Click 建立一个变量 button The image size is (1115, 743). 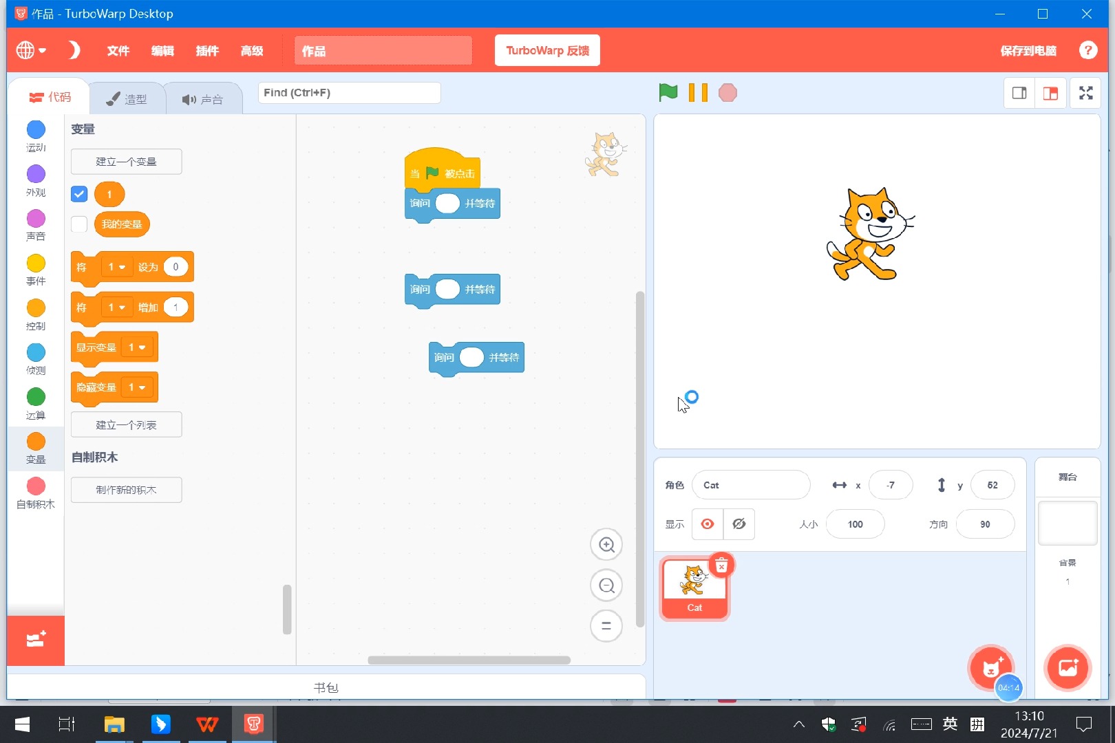[x=127, y=162]
